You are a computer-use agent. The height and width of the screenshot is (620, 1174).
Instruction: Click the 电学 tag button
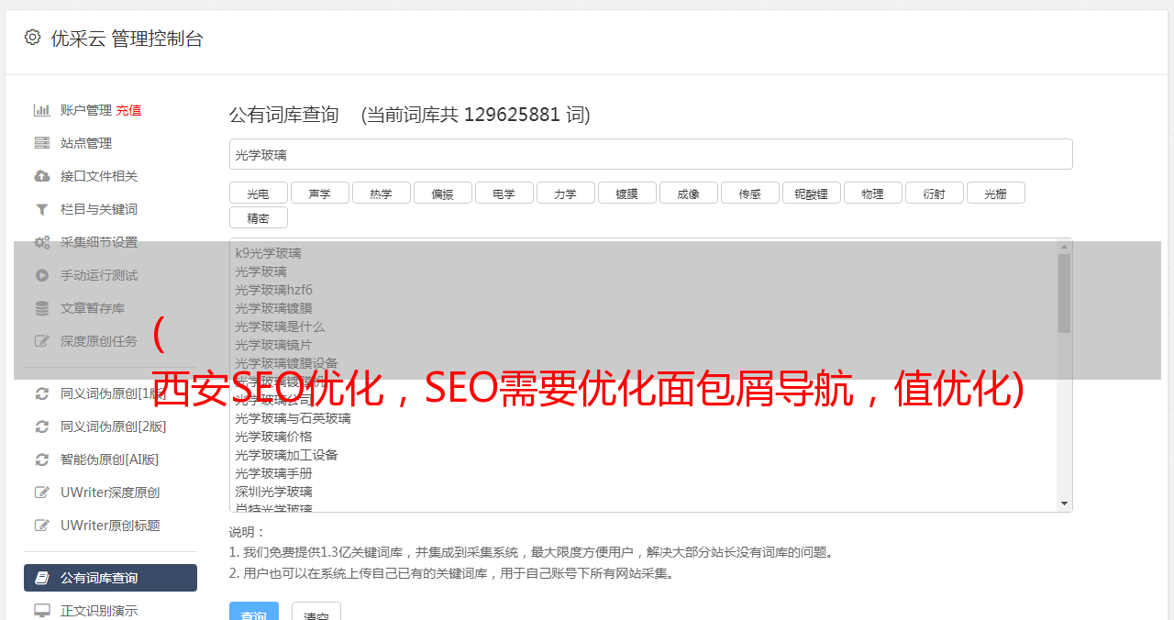[504, 193]
